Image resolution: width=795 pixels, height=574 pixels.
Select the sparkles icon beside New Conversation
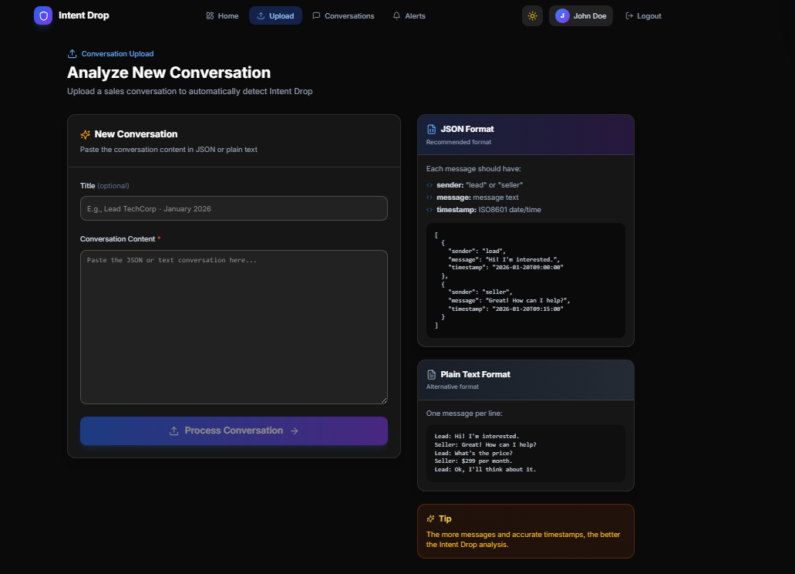point(85,133)
